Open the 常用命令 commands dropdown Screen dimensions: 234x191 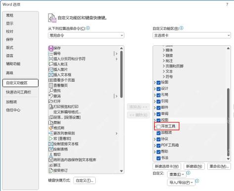[x=86, y=35]
